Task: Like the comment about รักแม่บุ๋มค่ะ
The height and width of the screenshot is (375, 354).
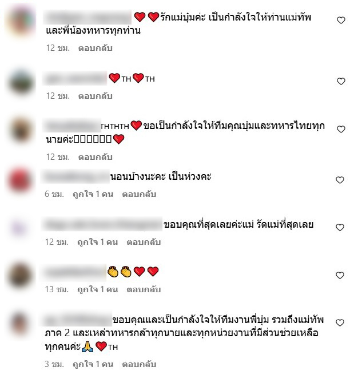Action: (341, 21)
